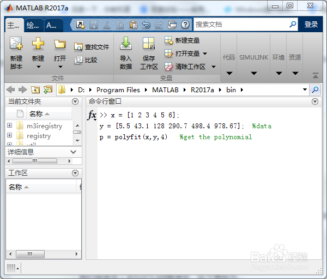The image size is (327, 279).
Task: Click the Login (登录) button
Action: (311, 25)
